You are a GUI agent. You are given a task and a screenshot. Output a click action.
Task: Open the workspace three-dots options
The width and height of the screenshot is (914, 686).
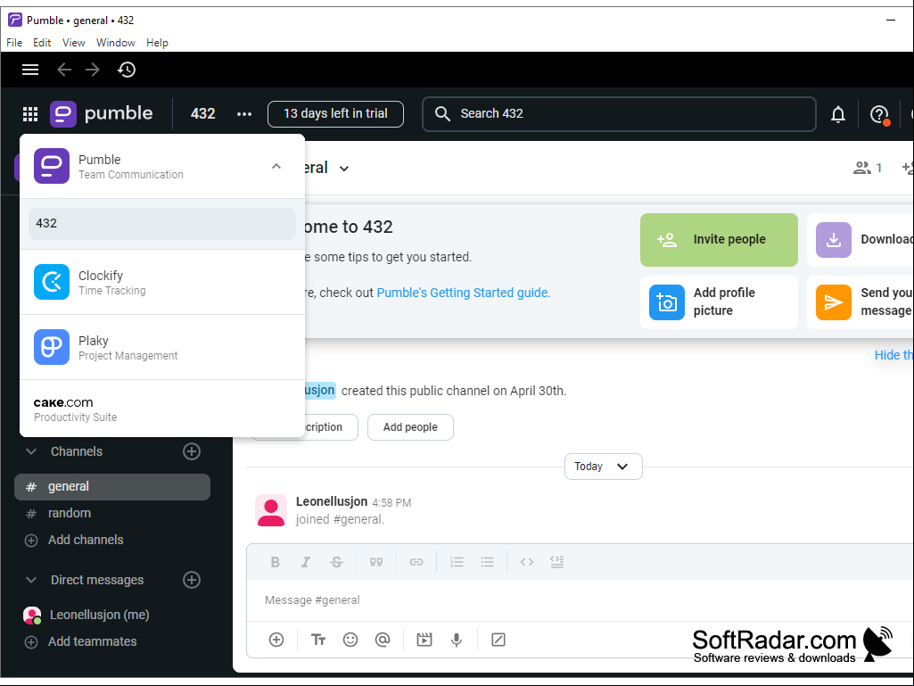coord(244,114)
